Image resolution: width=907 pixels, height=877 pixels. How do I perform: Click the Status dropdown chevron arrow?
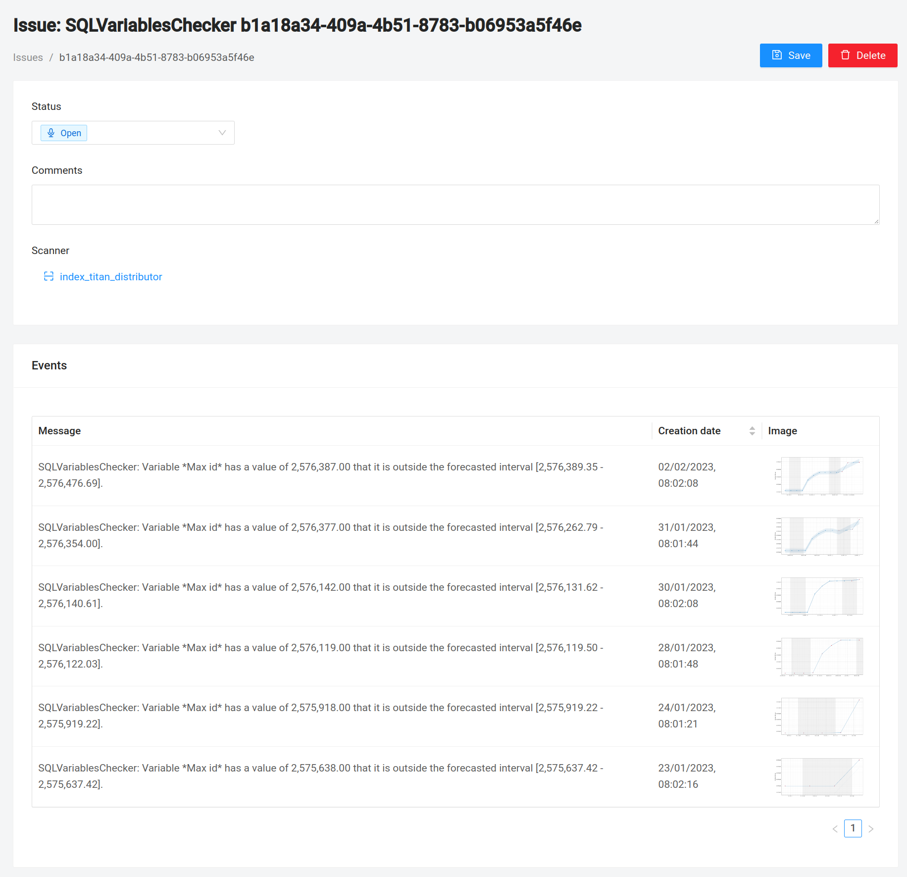(222, 133)
